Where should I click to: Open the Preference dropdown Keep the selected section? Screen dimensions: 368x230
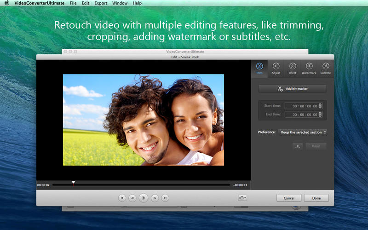[303, 132]
